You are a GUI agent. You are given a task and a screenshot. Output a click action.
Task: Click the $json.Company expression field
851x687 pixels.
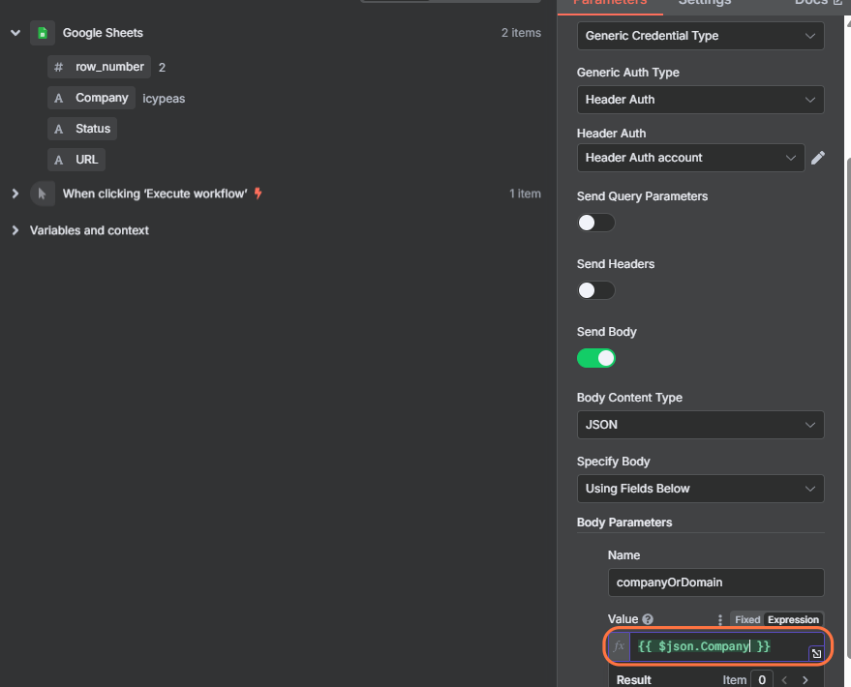coord(718,646)
